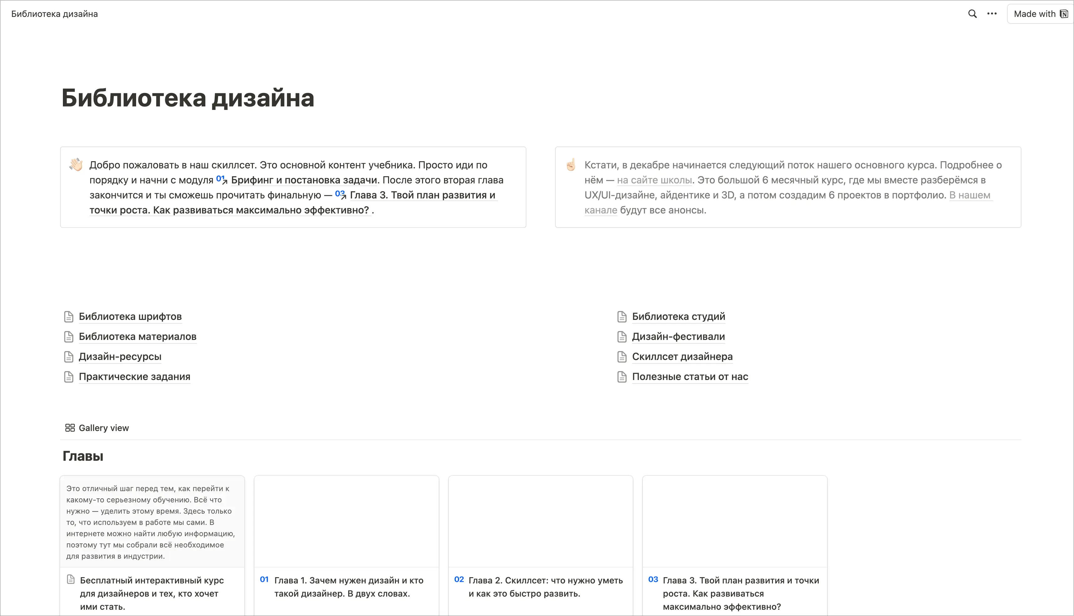Click page icon beside Библиотека шрифтов
This screenshot has width=1074, height=616.
(69, 316)
